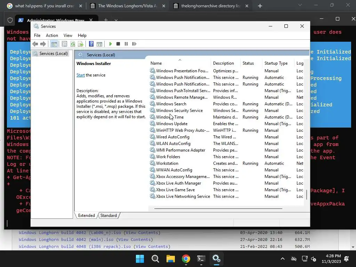Open the PowerShell new tab dropdown arrow
356x267 pixels.
pyautogui.click(x=116, y=20)
